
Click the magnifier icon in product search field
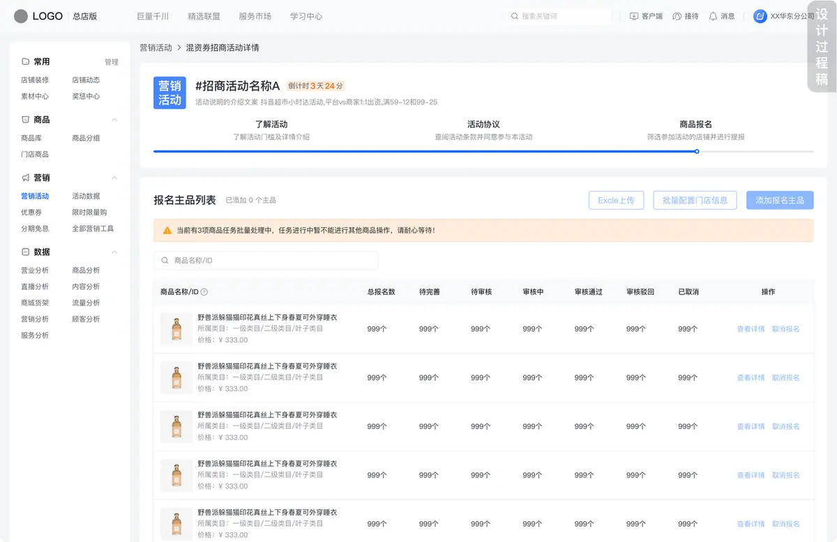pyautogui.click(x=165, y=261)
